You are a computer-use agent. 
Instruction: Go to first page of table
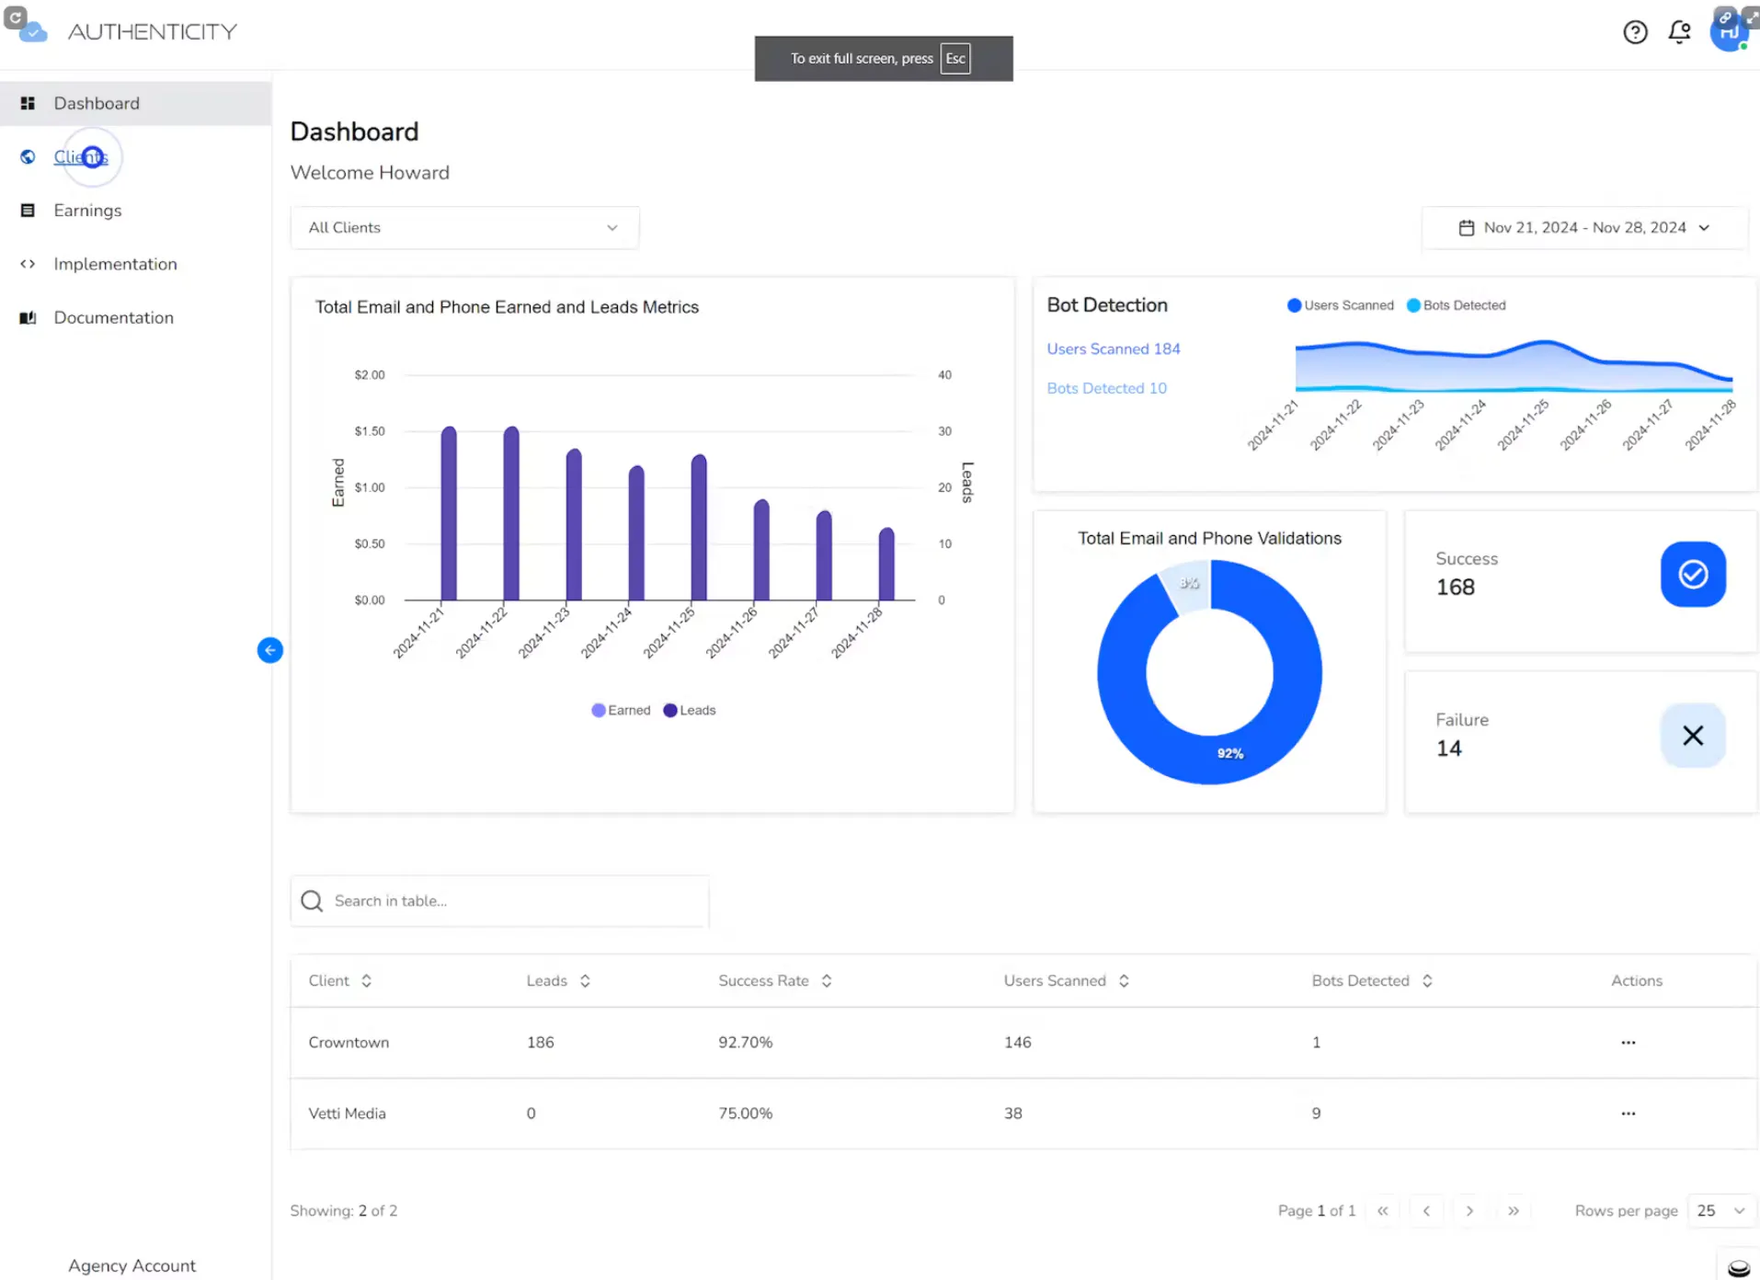click(1382, 1211)
